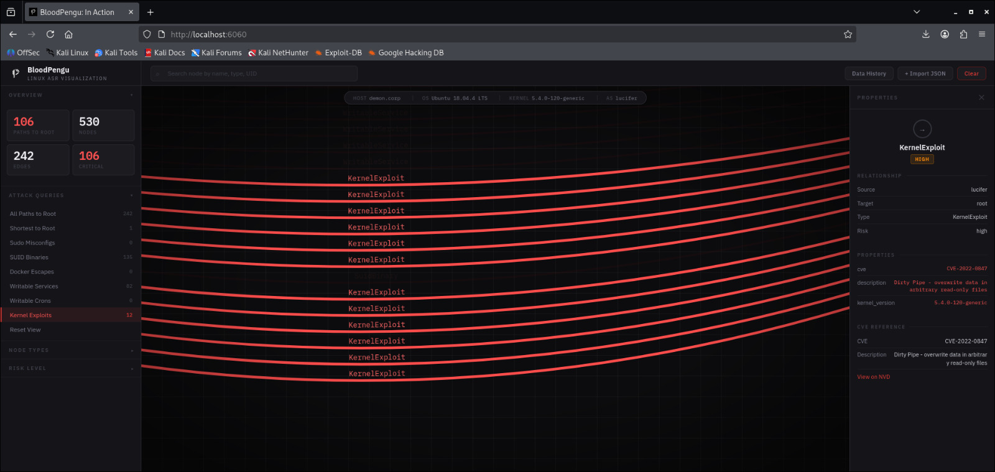Image resolution: width=995 pixels, height=472 pixels.
Task: Open the browser downloads icon
Action: (x=926, y=34)
